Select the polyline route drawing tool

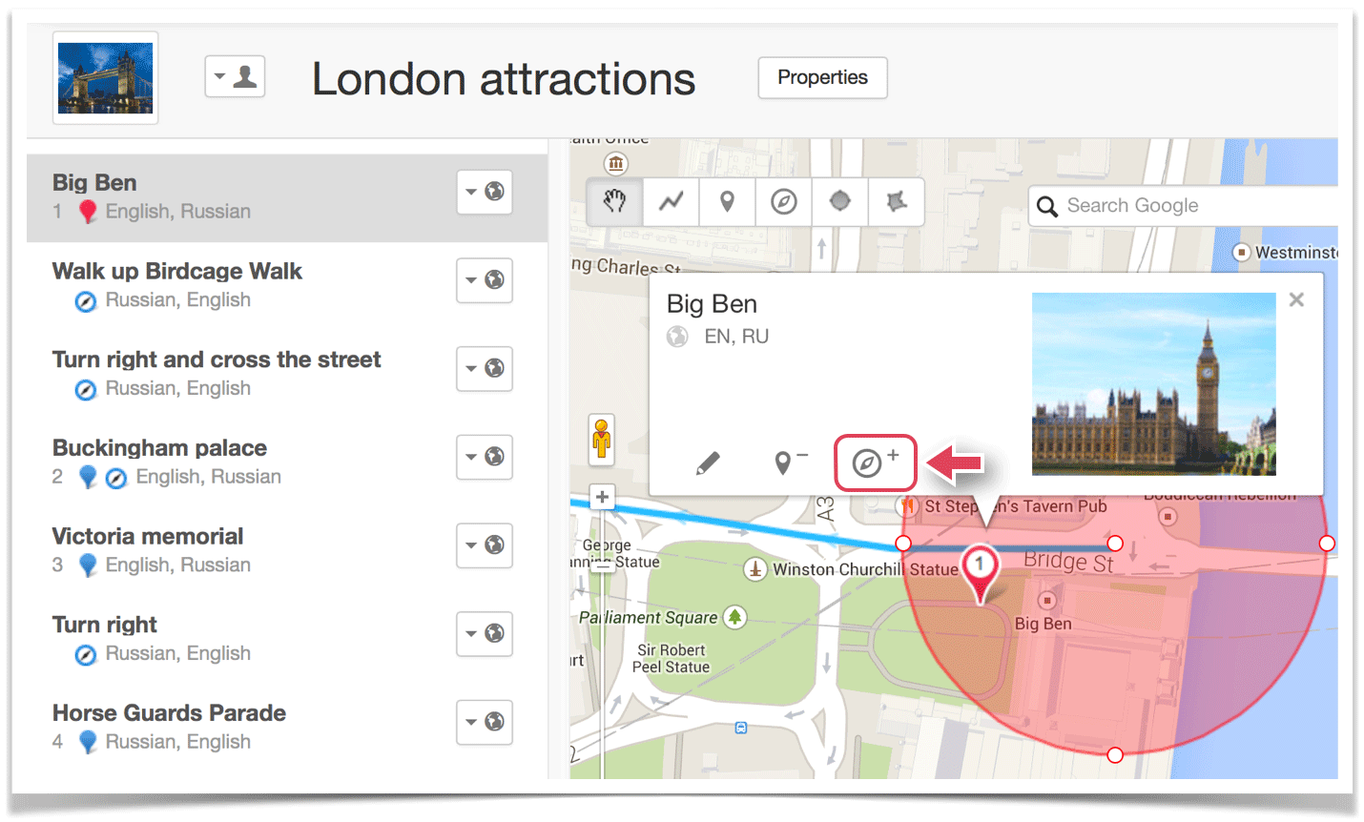(671, 201)
